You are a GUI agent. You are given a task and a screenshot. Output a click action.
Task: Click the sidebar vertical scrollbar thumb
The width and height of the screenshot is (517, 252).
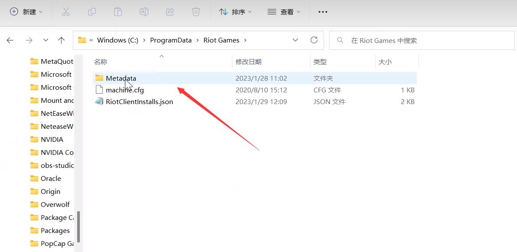pyautogui.click(x=79, y=227)
